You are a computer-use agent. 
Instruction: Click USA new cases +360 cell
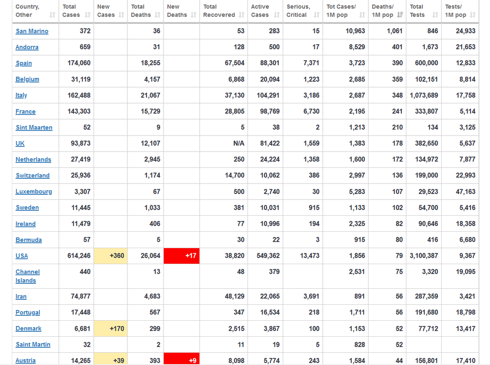[111, 255]
